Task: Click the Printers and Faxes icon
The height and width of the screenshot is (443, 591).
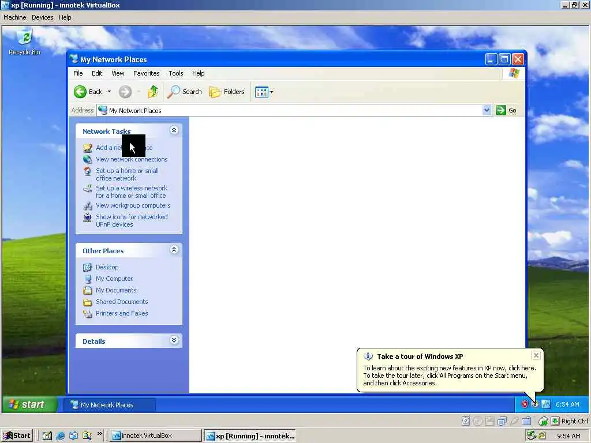Action: pyautogui.click(x=88, y=314)
